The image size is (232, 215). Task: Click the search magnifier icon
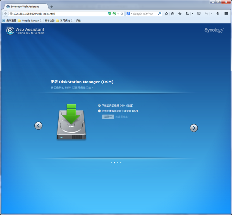(x=159, y=14)
